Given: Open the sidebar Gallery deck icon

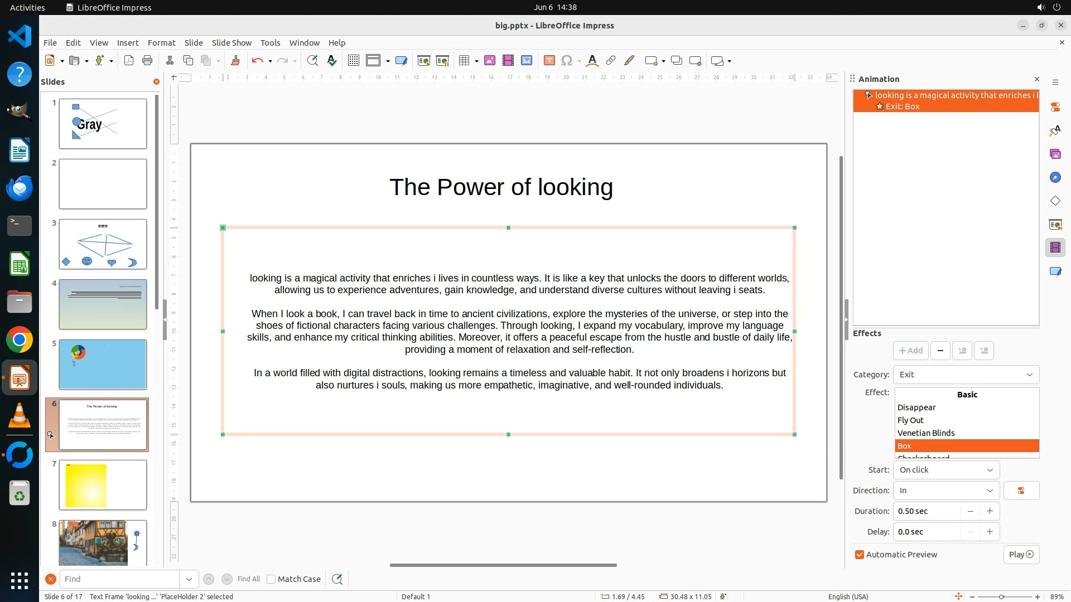Looking at the screenshot, I should coord(1055,154).
